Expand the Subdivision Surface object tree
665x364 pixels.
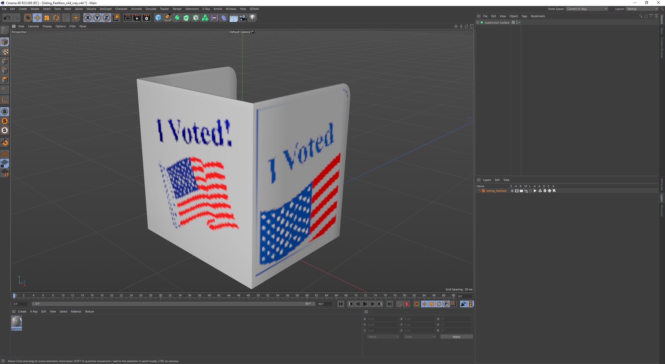pyautogui.click(x=478, y=23)
